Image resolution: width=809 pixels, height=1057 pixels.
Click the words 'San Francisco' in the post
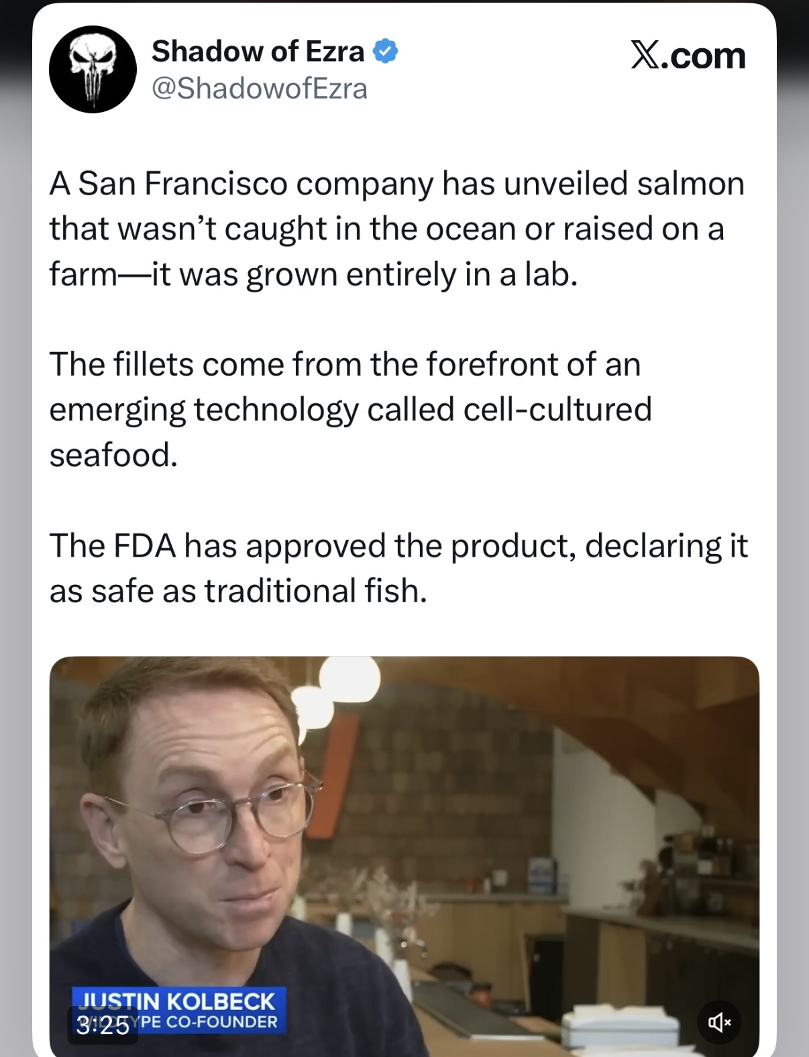pos(183,183)
